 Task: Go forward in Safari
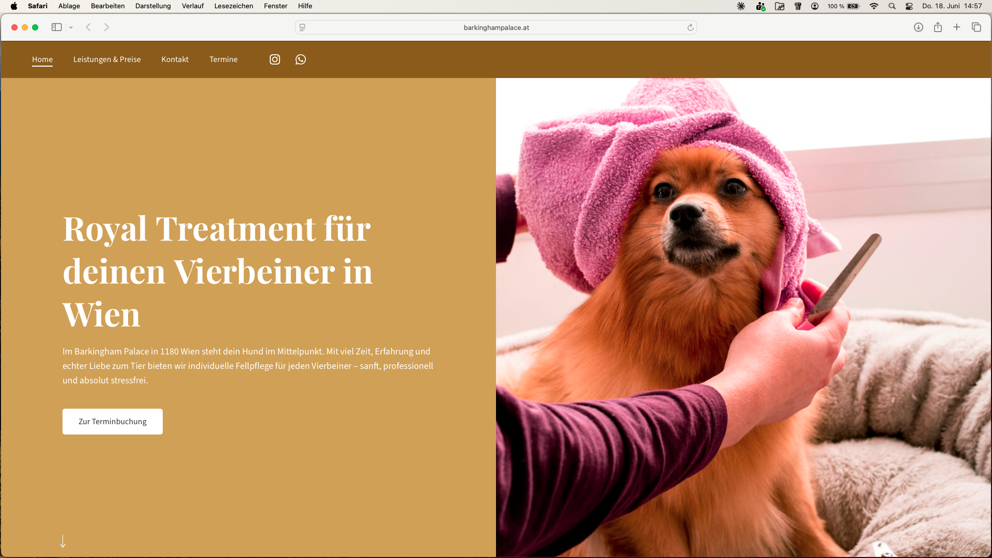[106, 27]
